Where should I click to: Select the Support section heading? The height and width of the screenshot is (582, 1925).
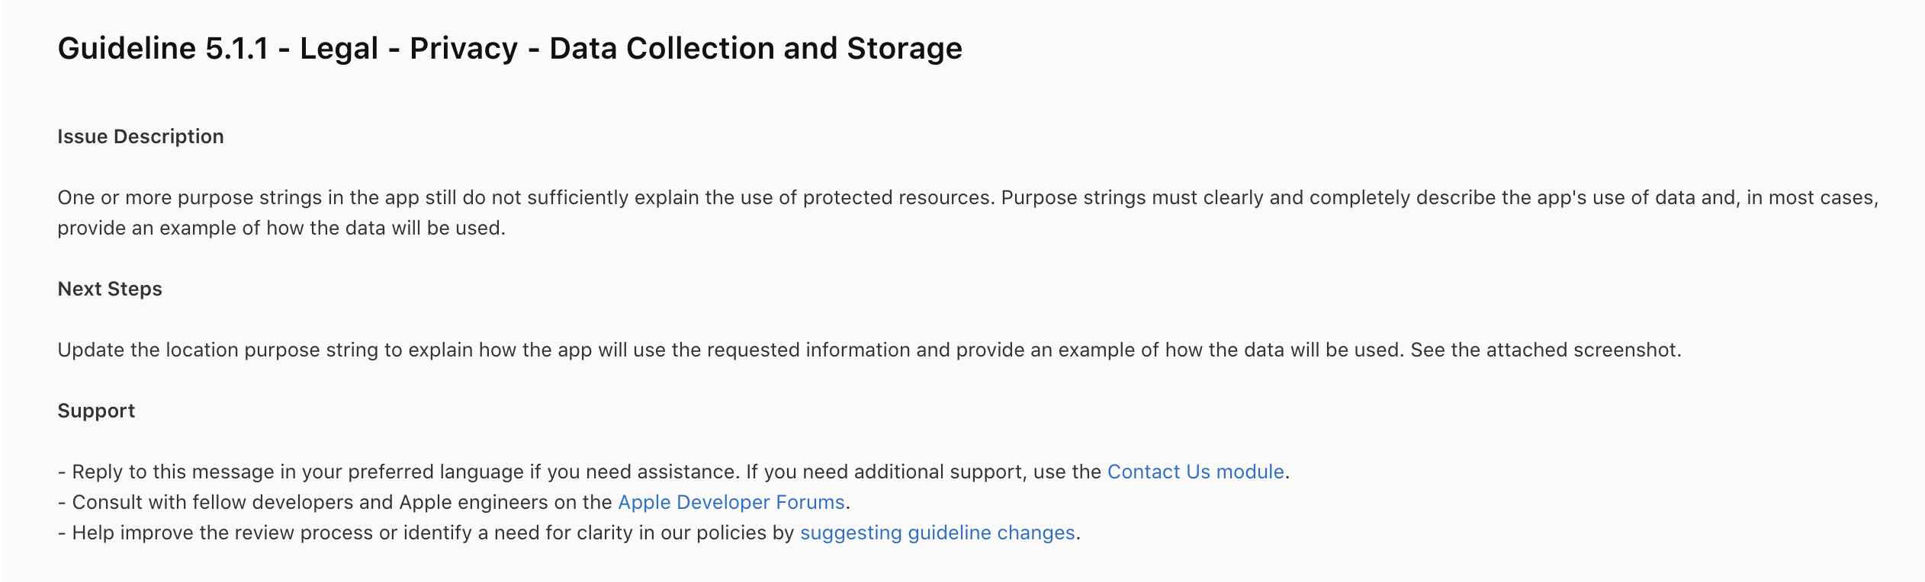[96, 411]
